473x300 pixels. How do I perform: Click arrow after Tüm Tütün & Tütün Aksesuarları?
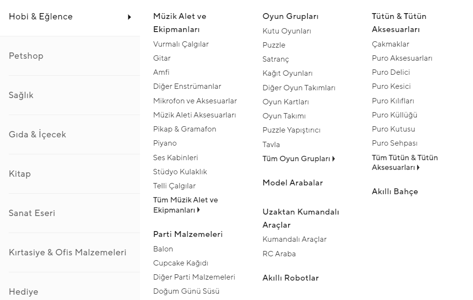pos(418,167)
